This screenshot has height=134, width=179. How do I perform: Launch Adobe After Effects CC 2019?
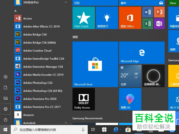tap(41, 26)
